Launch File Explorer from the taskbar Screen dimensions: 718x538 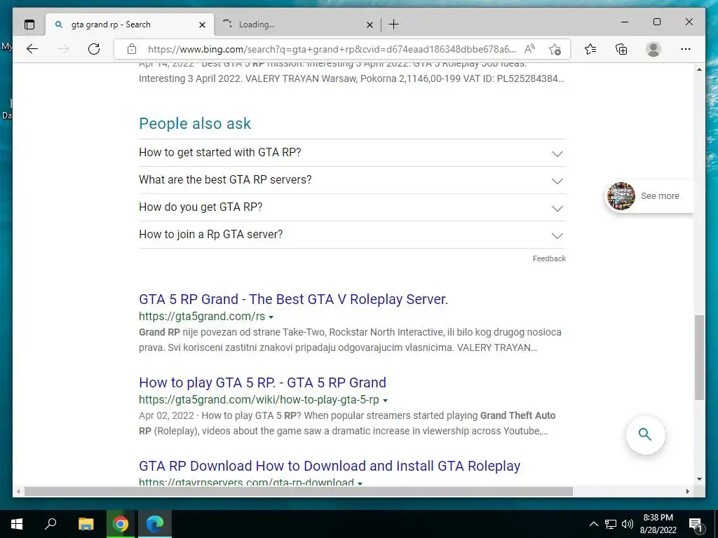pyautogui.click(x=86, y=524)
